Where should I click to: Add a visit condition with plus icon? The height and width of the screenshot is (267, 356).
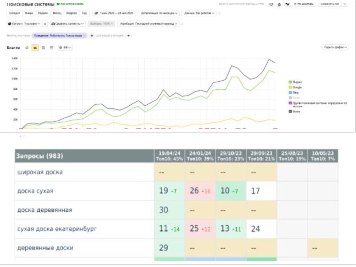(x=92, y=36)
